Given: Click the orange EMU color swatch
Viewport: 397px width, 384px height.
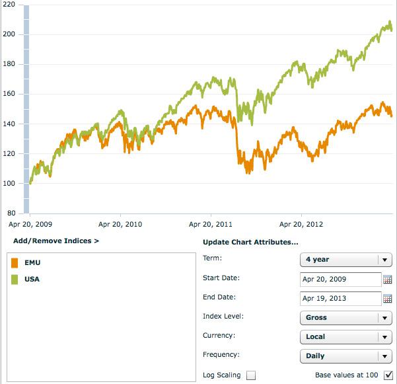Looking at the screenshot, I should [15, 263].
